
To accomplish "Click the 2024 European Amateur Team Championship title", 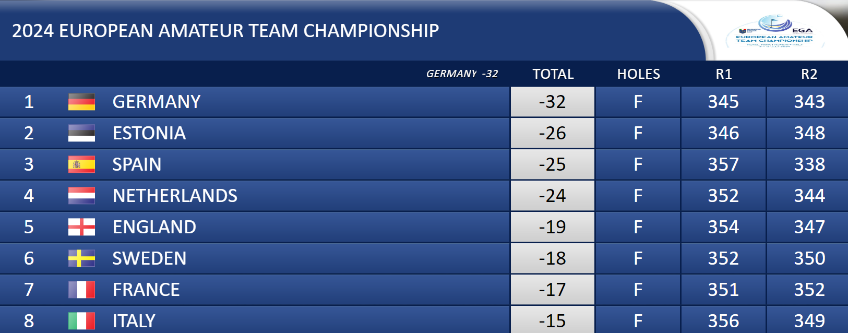I will click(225, 31).
